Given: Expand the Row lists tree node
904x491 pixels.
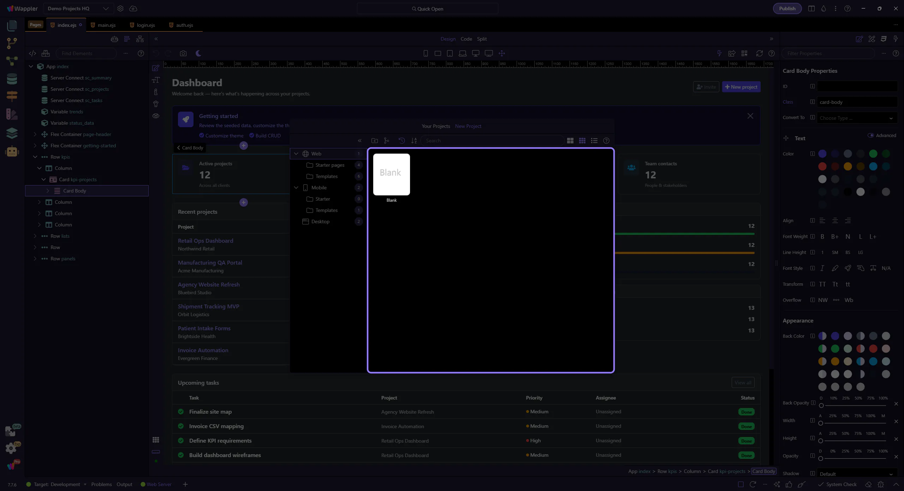Looking at the screenshot, I should coord(35,236).
